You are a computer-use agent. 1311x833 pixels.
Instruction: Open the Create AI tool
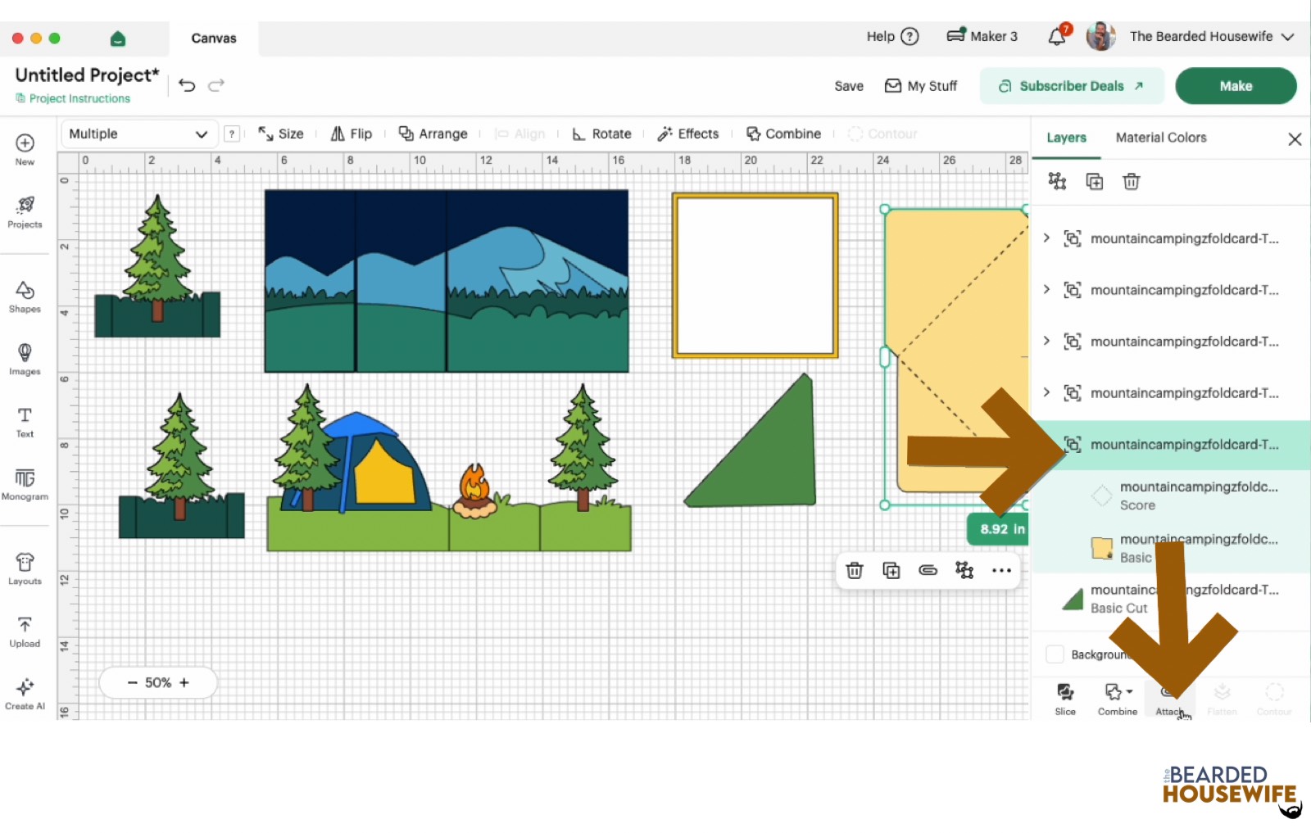tap(25, 694)
